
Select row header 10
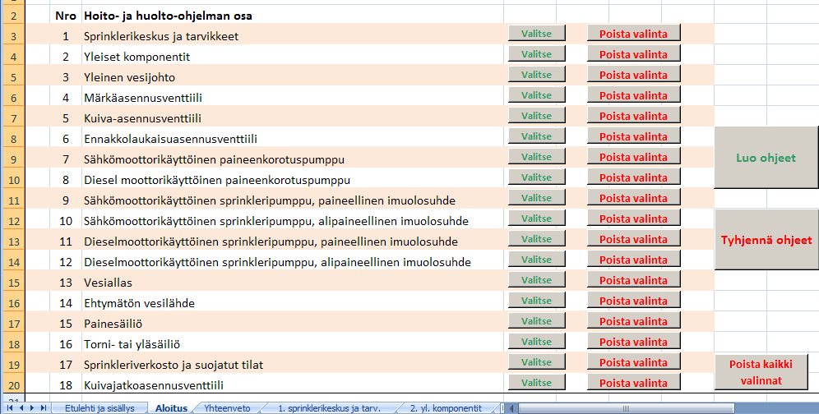[x=14, y=180]
